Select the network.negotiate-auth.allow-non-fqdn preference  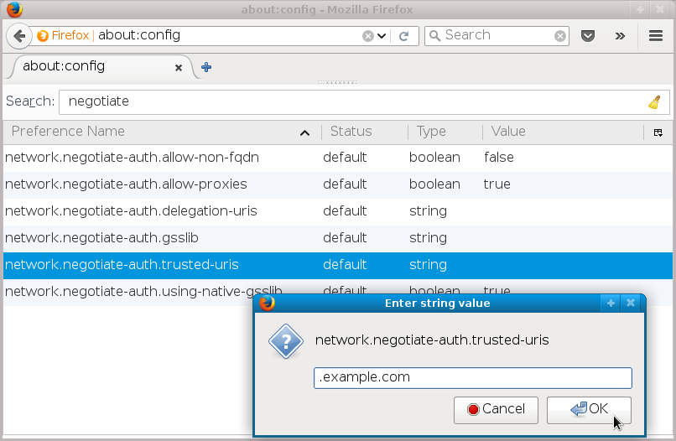(x=338, y=158)
